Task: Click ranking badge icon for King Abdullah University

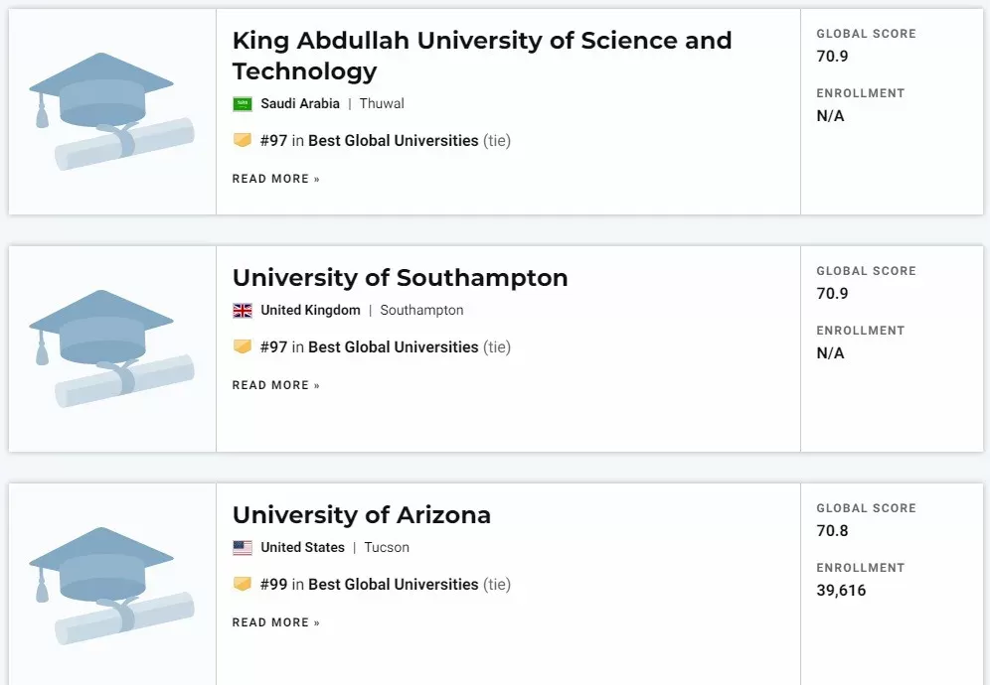Action: click(x=243, y=140)
